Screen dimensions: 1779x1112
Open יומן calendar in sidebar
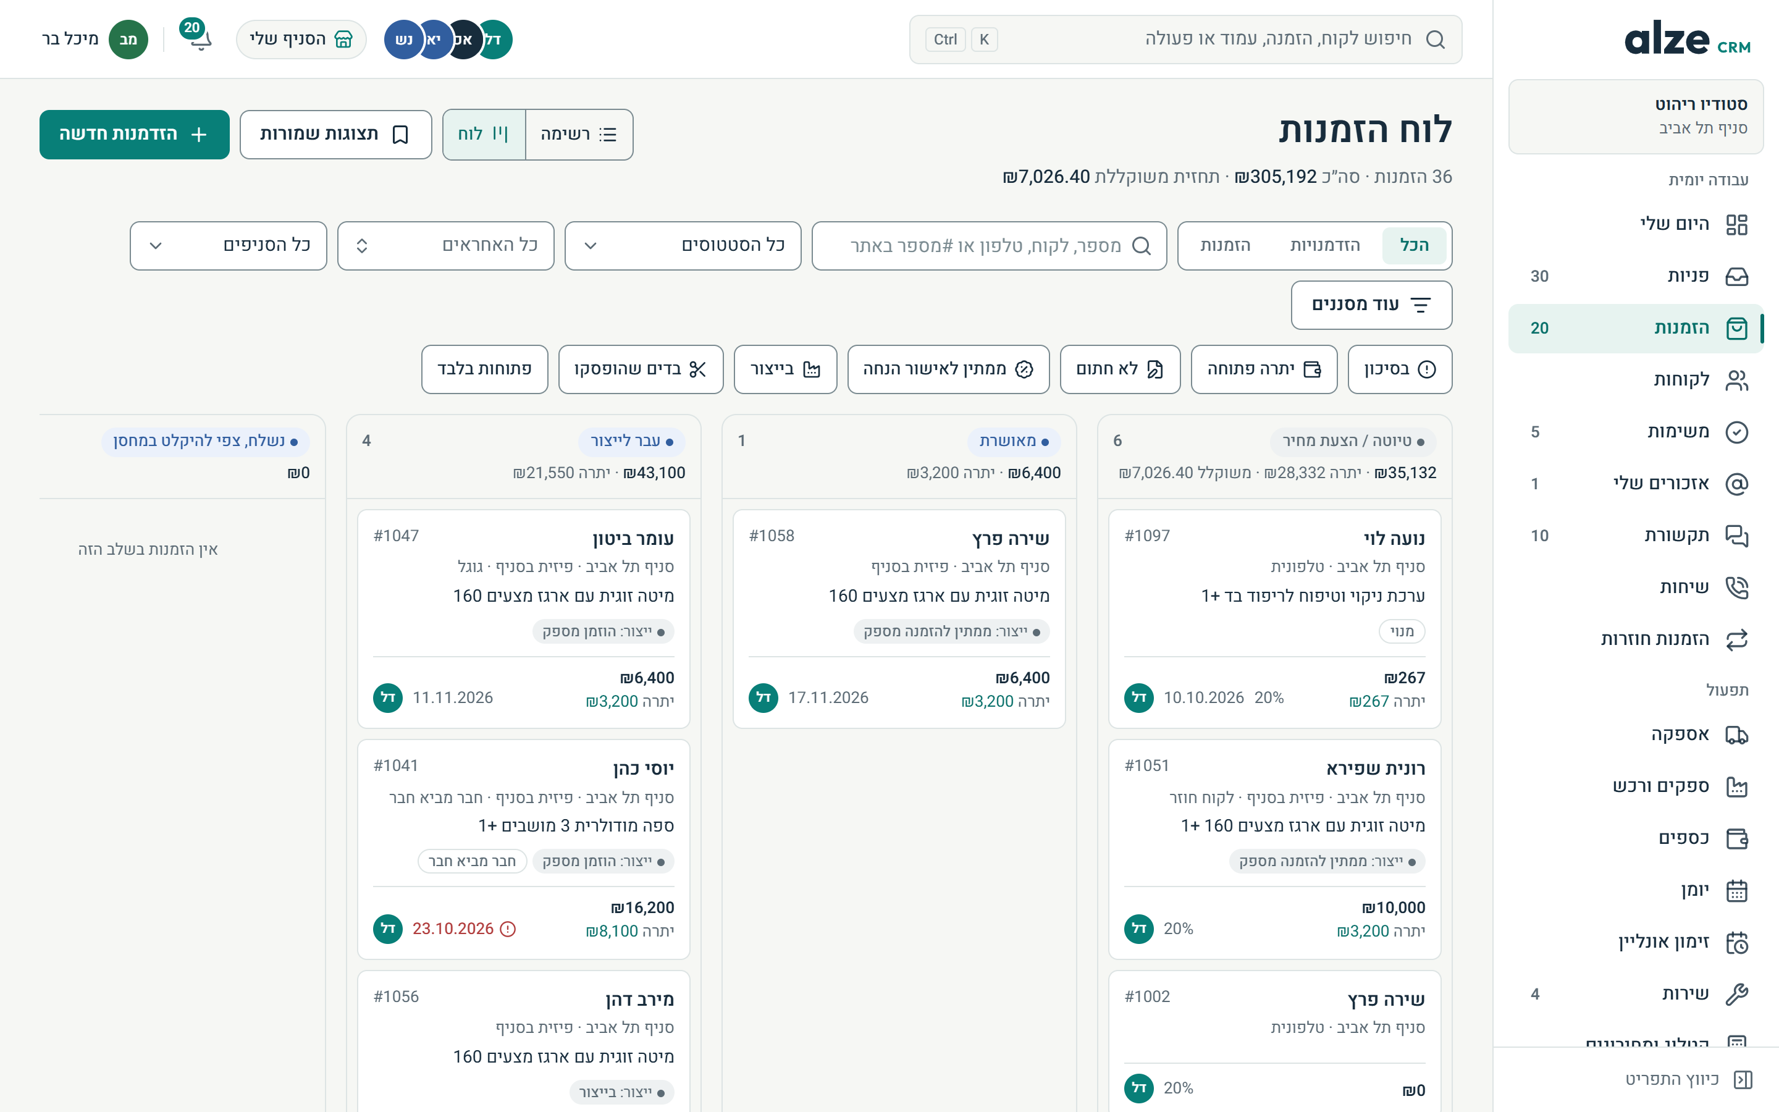tap(1635, 891)
